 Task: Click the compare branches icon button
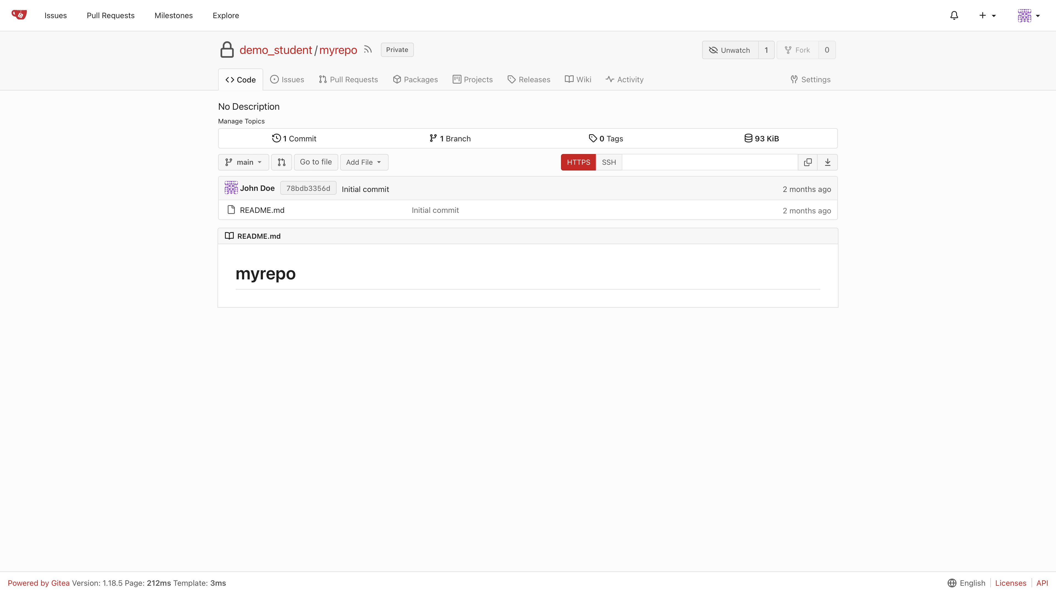pyautogui.click(x=281, y=162)
